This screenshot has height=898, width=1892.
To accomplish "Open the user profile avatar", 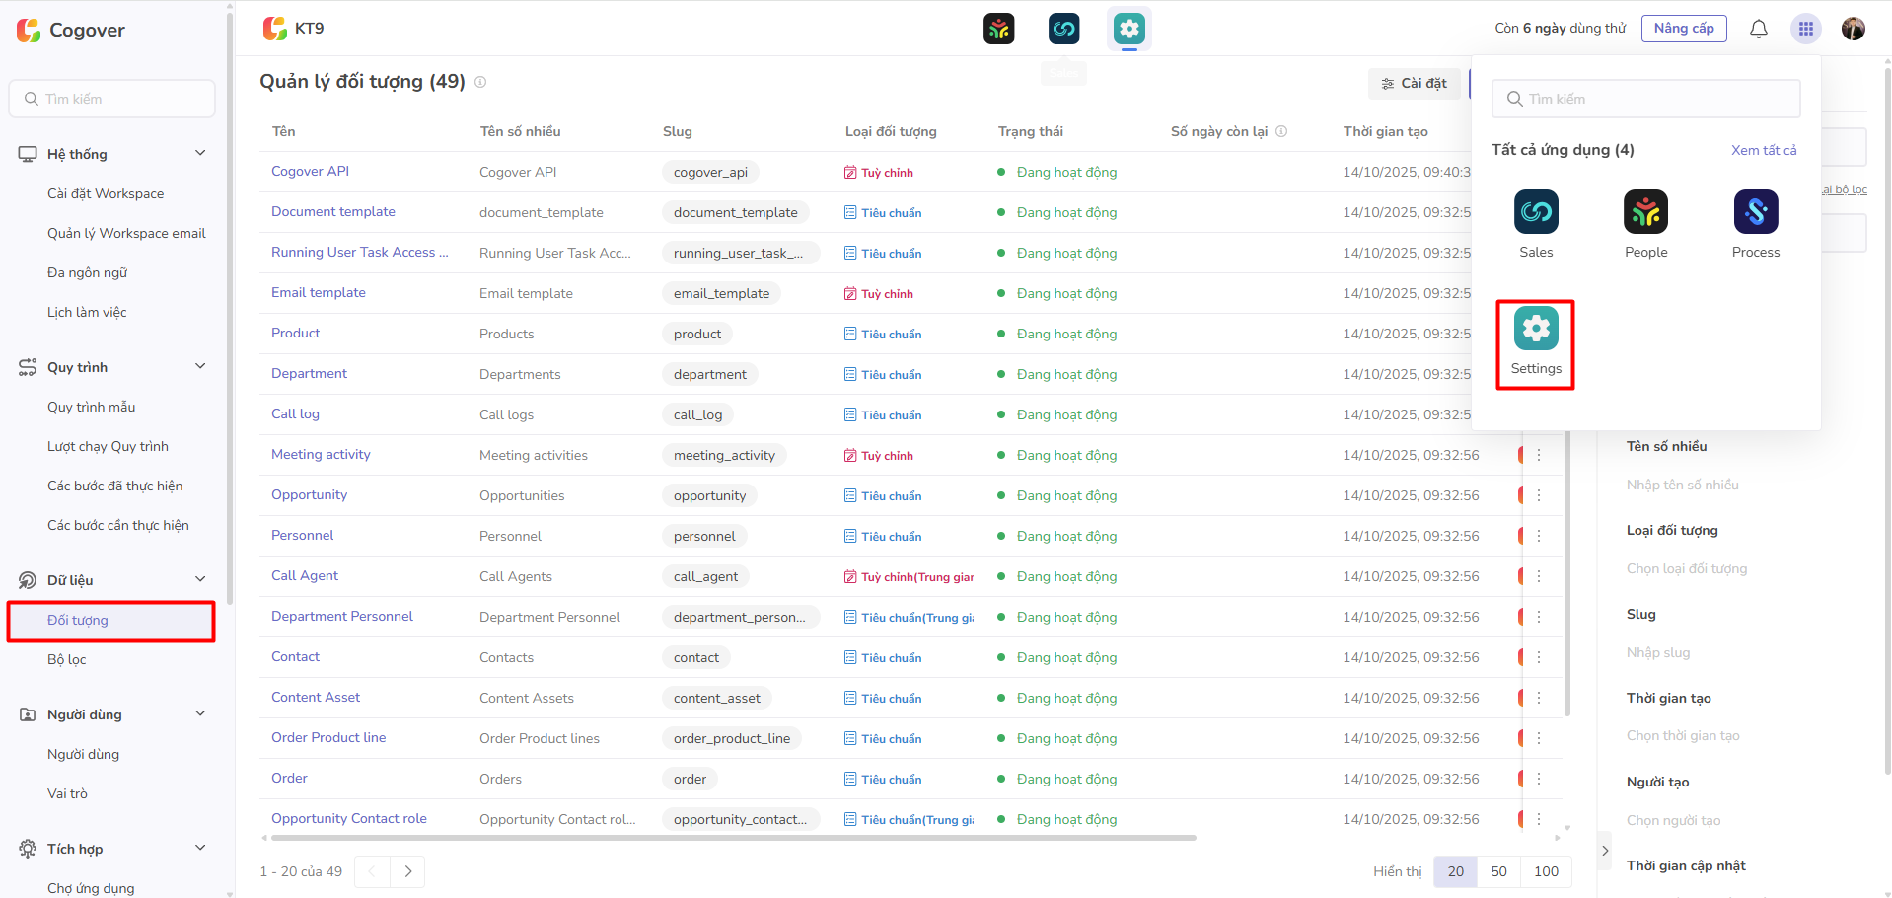I will 1853,29.
